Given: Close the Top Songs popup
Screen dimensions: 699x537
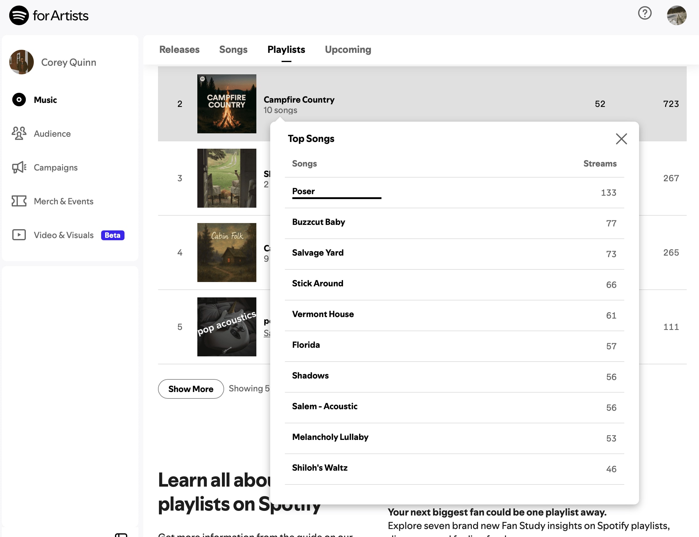Looking at the screenshot, I should coord(621,139).
